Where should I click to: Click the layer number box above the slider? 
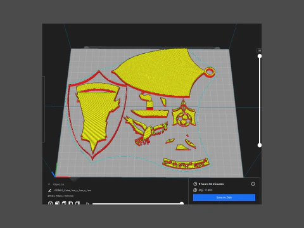pos(260,51)
